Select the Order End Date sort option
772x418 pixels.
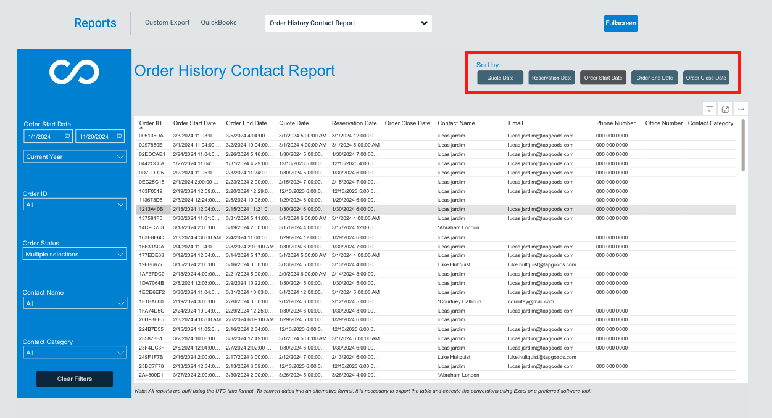654,78
